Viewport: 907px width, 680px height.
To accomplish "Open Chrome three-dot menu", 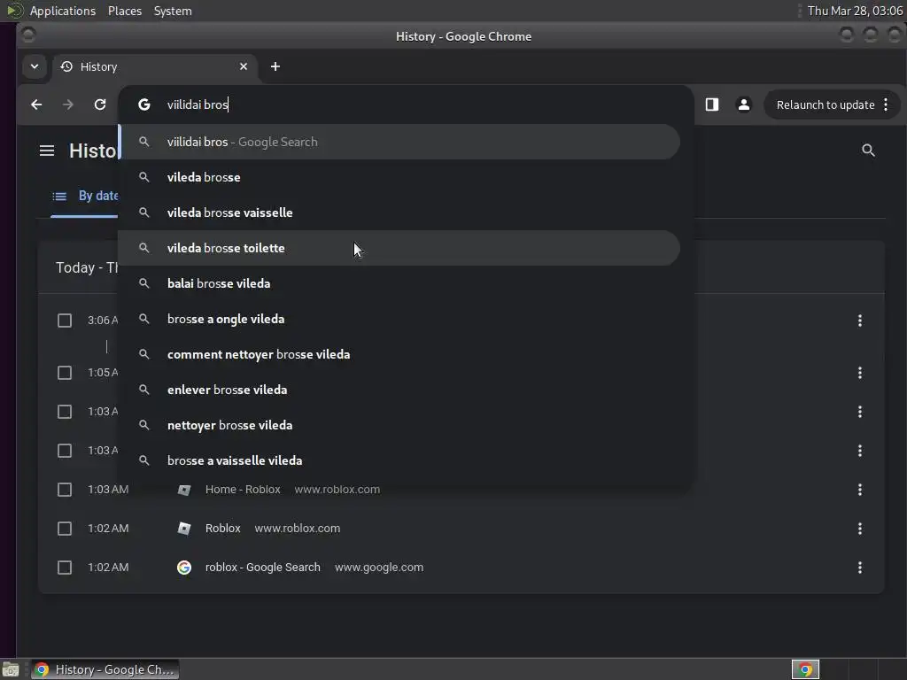I will click(886, 104).
